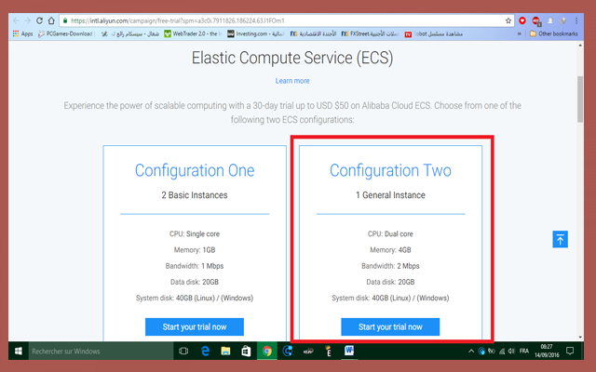Click the Configuration One heading

[195, 170]
